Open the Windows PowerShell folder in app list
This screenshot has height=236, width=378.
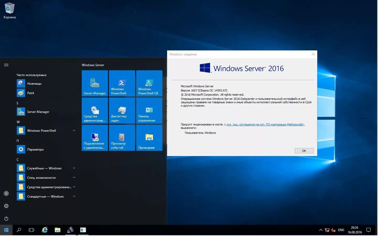[46, 131]
